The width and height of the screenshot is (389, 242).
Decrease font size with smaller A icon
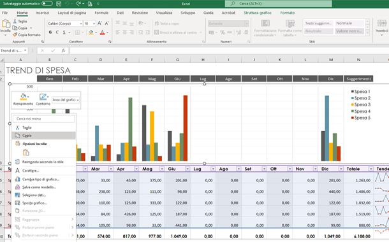click(x=106, y=24)
